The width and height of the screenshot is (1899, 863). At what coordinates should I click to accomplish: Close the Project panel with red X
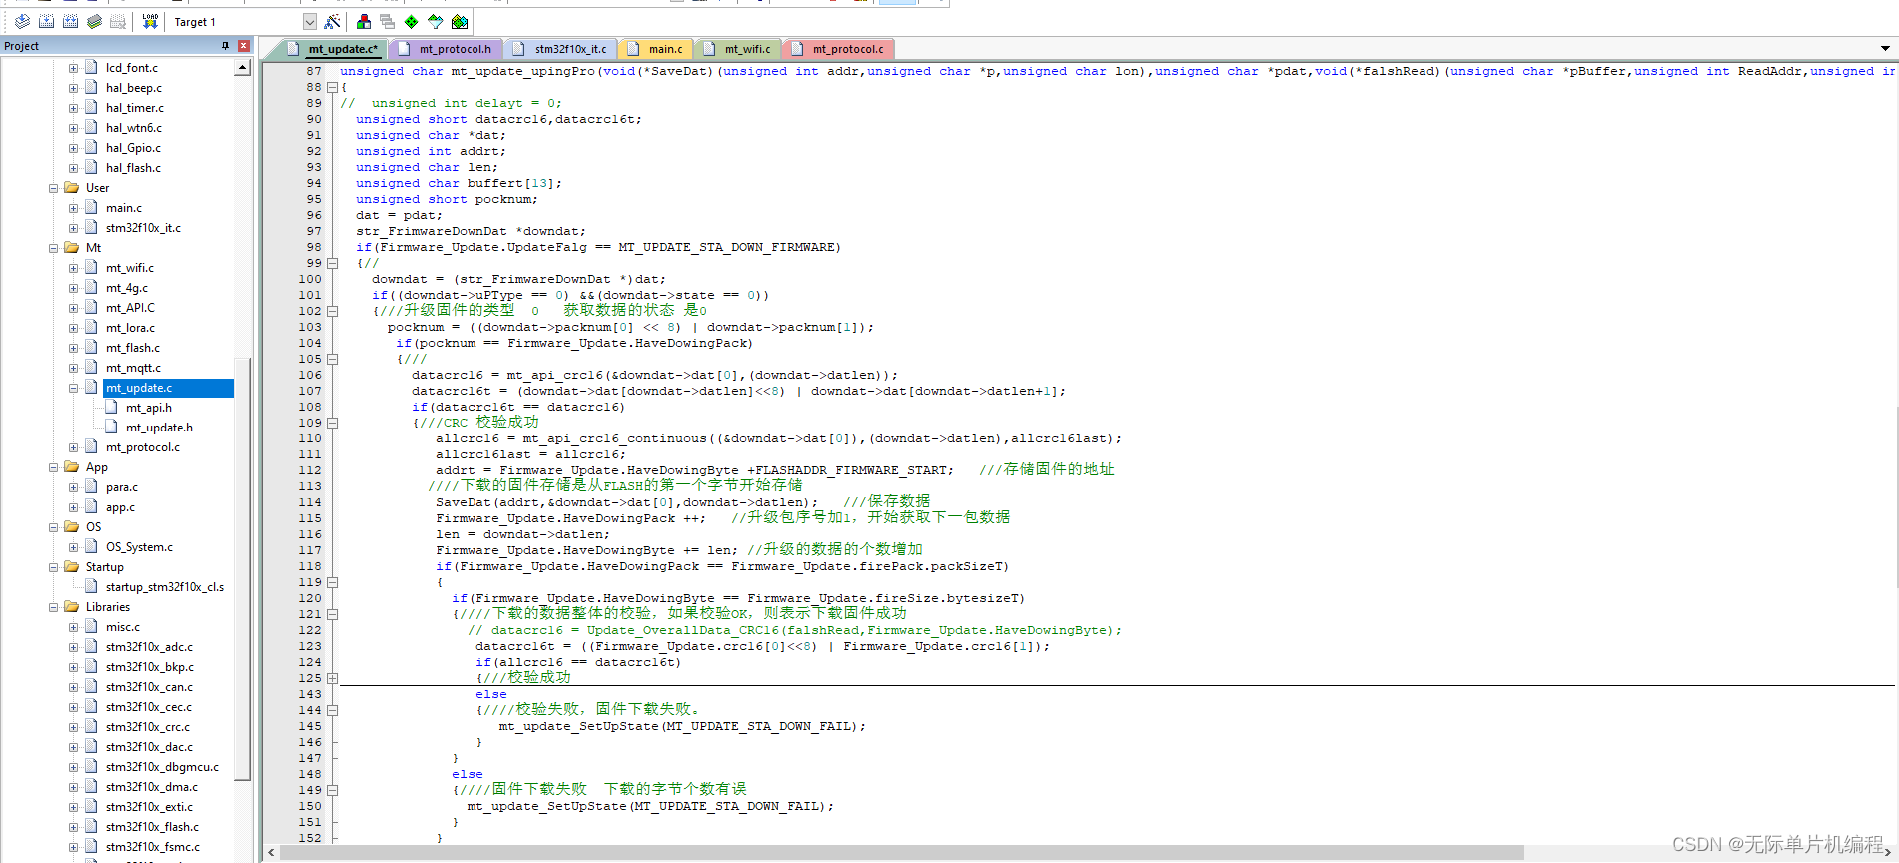(243, 46)
